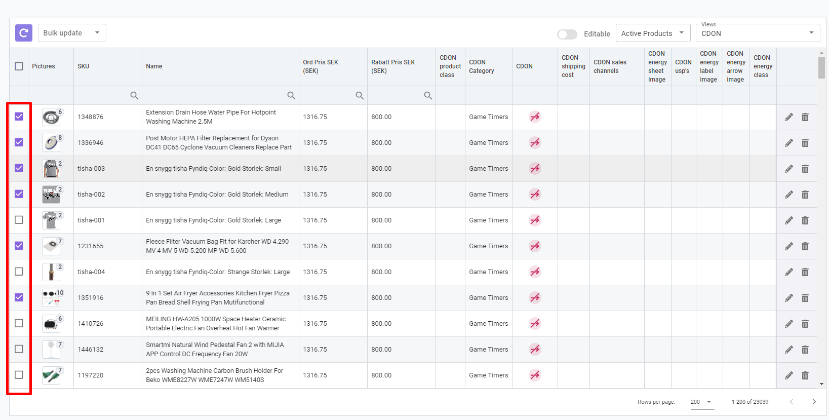The height and width of the screenshot is (420, 829).
Task: Click the scrollbar down arrow
Action: (x=821, y=385)
